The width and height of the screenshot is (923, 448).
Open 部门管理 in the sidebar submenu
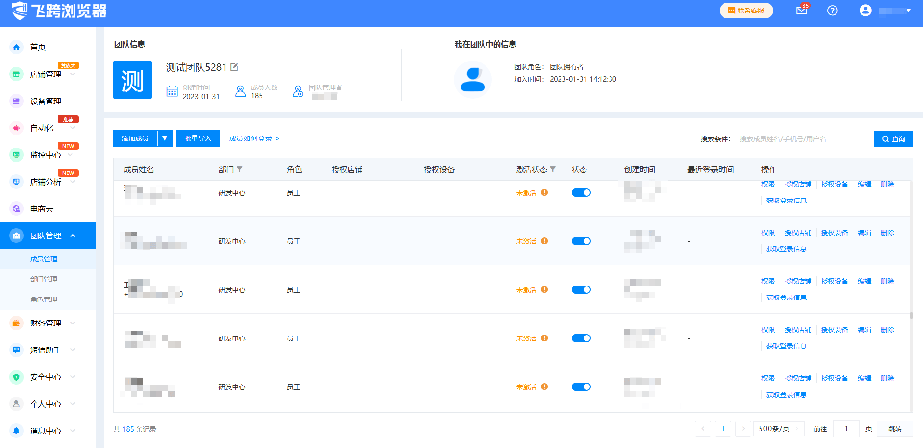tap(44, 279)
